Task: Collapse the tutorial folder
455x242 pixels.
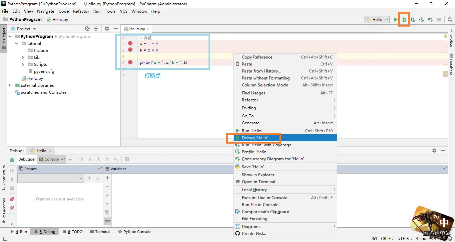Action: 17,43
